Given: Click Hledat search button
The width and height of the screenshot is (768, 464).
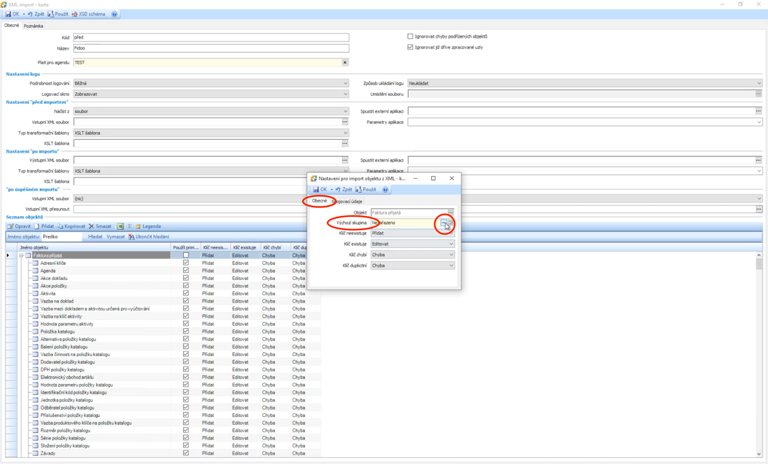Looking at the screenshot, I should pyautogui.click(x=95, y=237).
